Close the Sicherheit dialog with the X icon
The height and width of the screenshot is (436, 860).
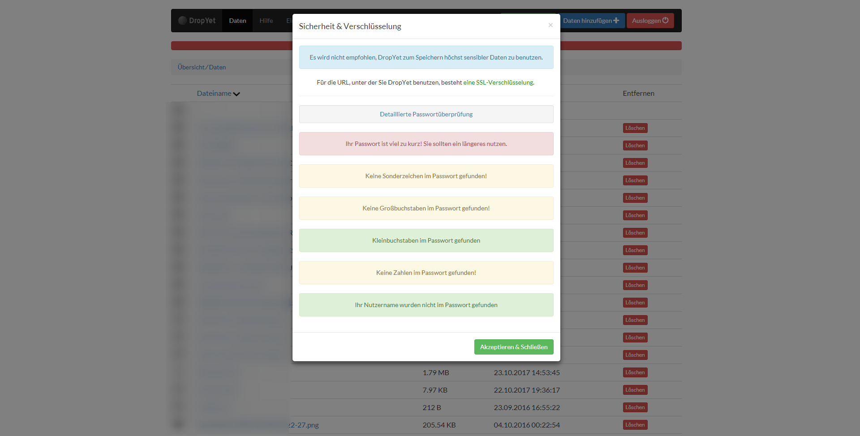click(x=550, y=25)
